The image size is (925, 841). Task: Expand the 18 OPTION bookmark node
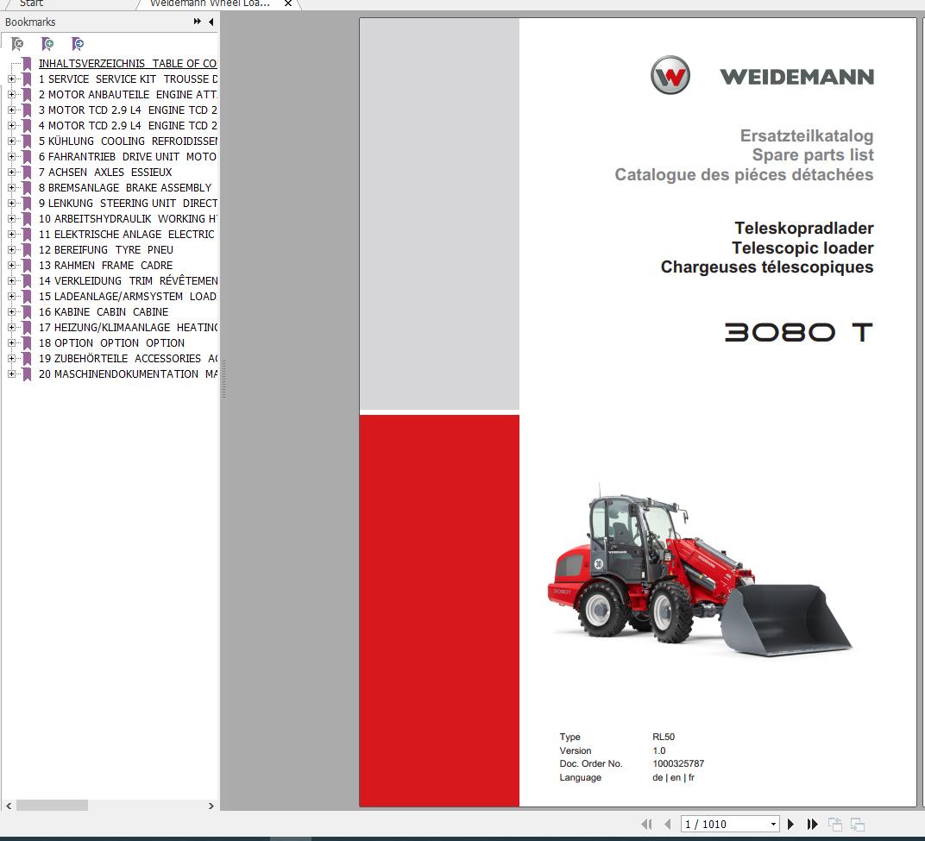(11, 343)
